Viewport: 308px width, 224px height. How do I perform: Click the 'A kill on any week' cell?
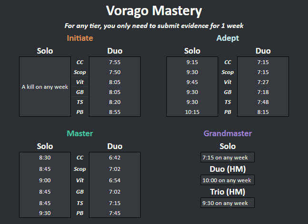[x=45, y=87]
